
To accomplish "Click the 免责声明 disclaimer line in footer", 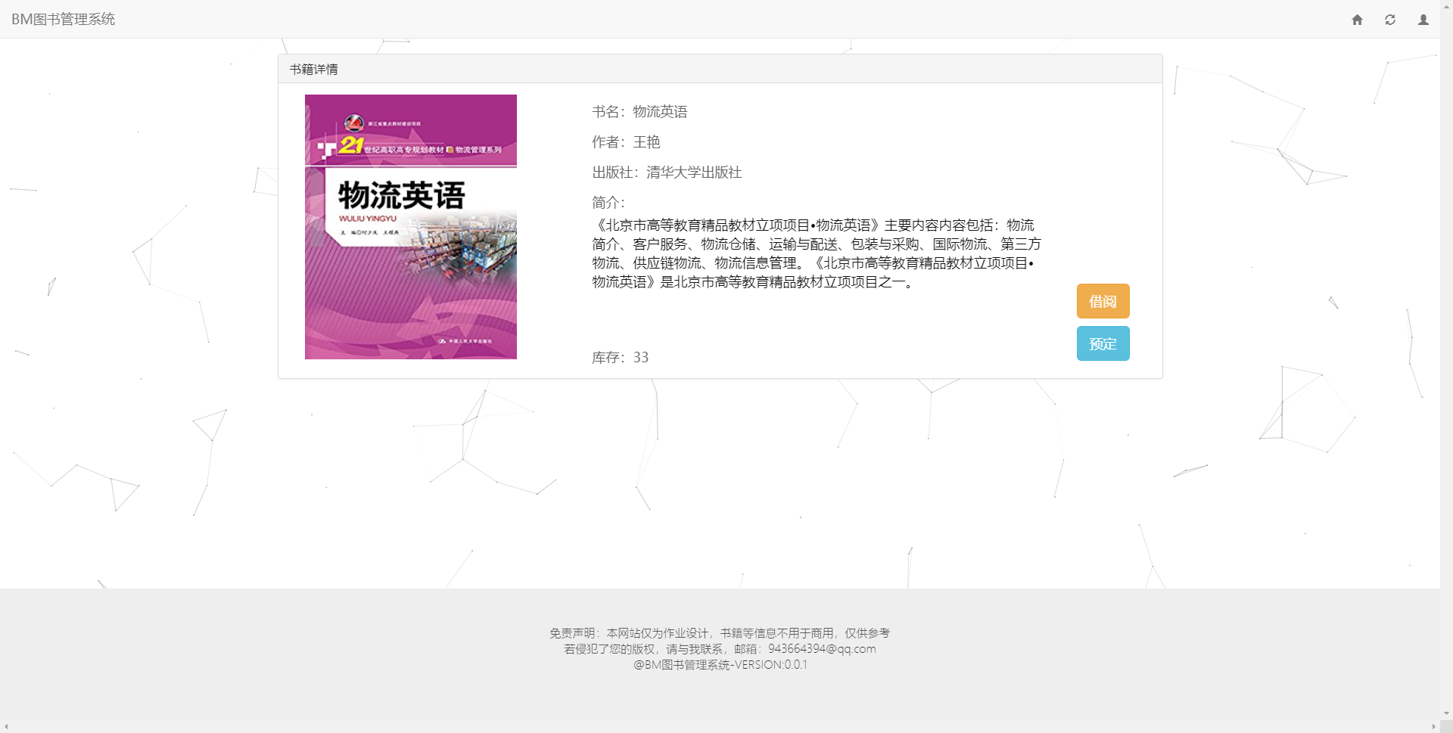I will pyautogui.click(x=720, y=633).
